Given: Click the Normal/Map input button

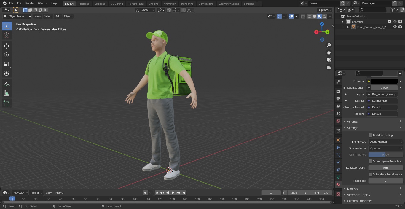Looking at the screenshot, I should tap(382, 101).
